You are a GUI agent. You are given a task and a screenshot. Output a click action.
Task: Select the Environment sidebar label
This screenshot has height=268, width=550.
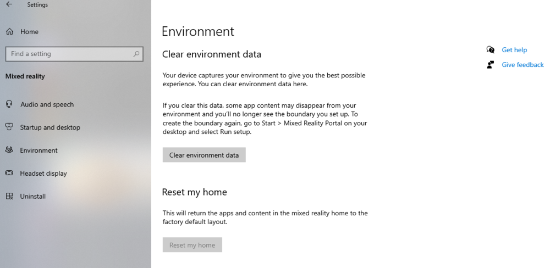click(38, 150)
